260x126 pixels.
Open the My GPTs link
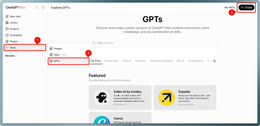230,7
